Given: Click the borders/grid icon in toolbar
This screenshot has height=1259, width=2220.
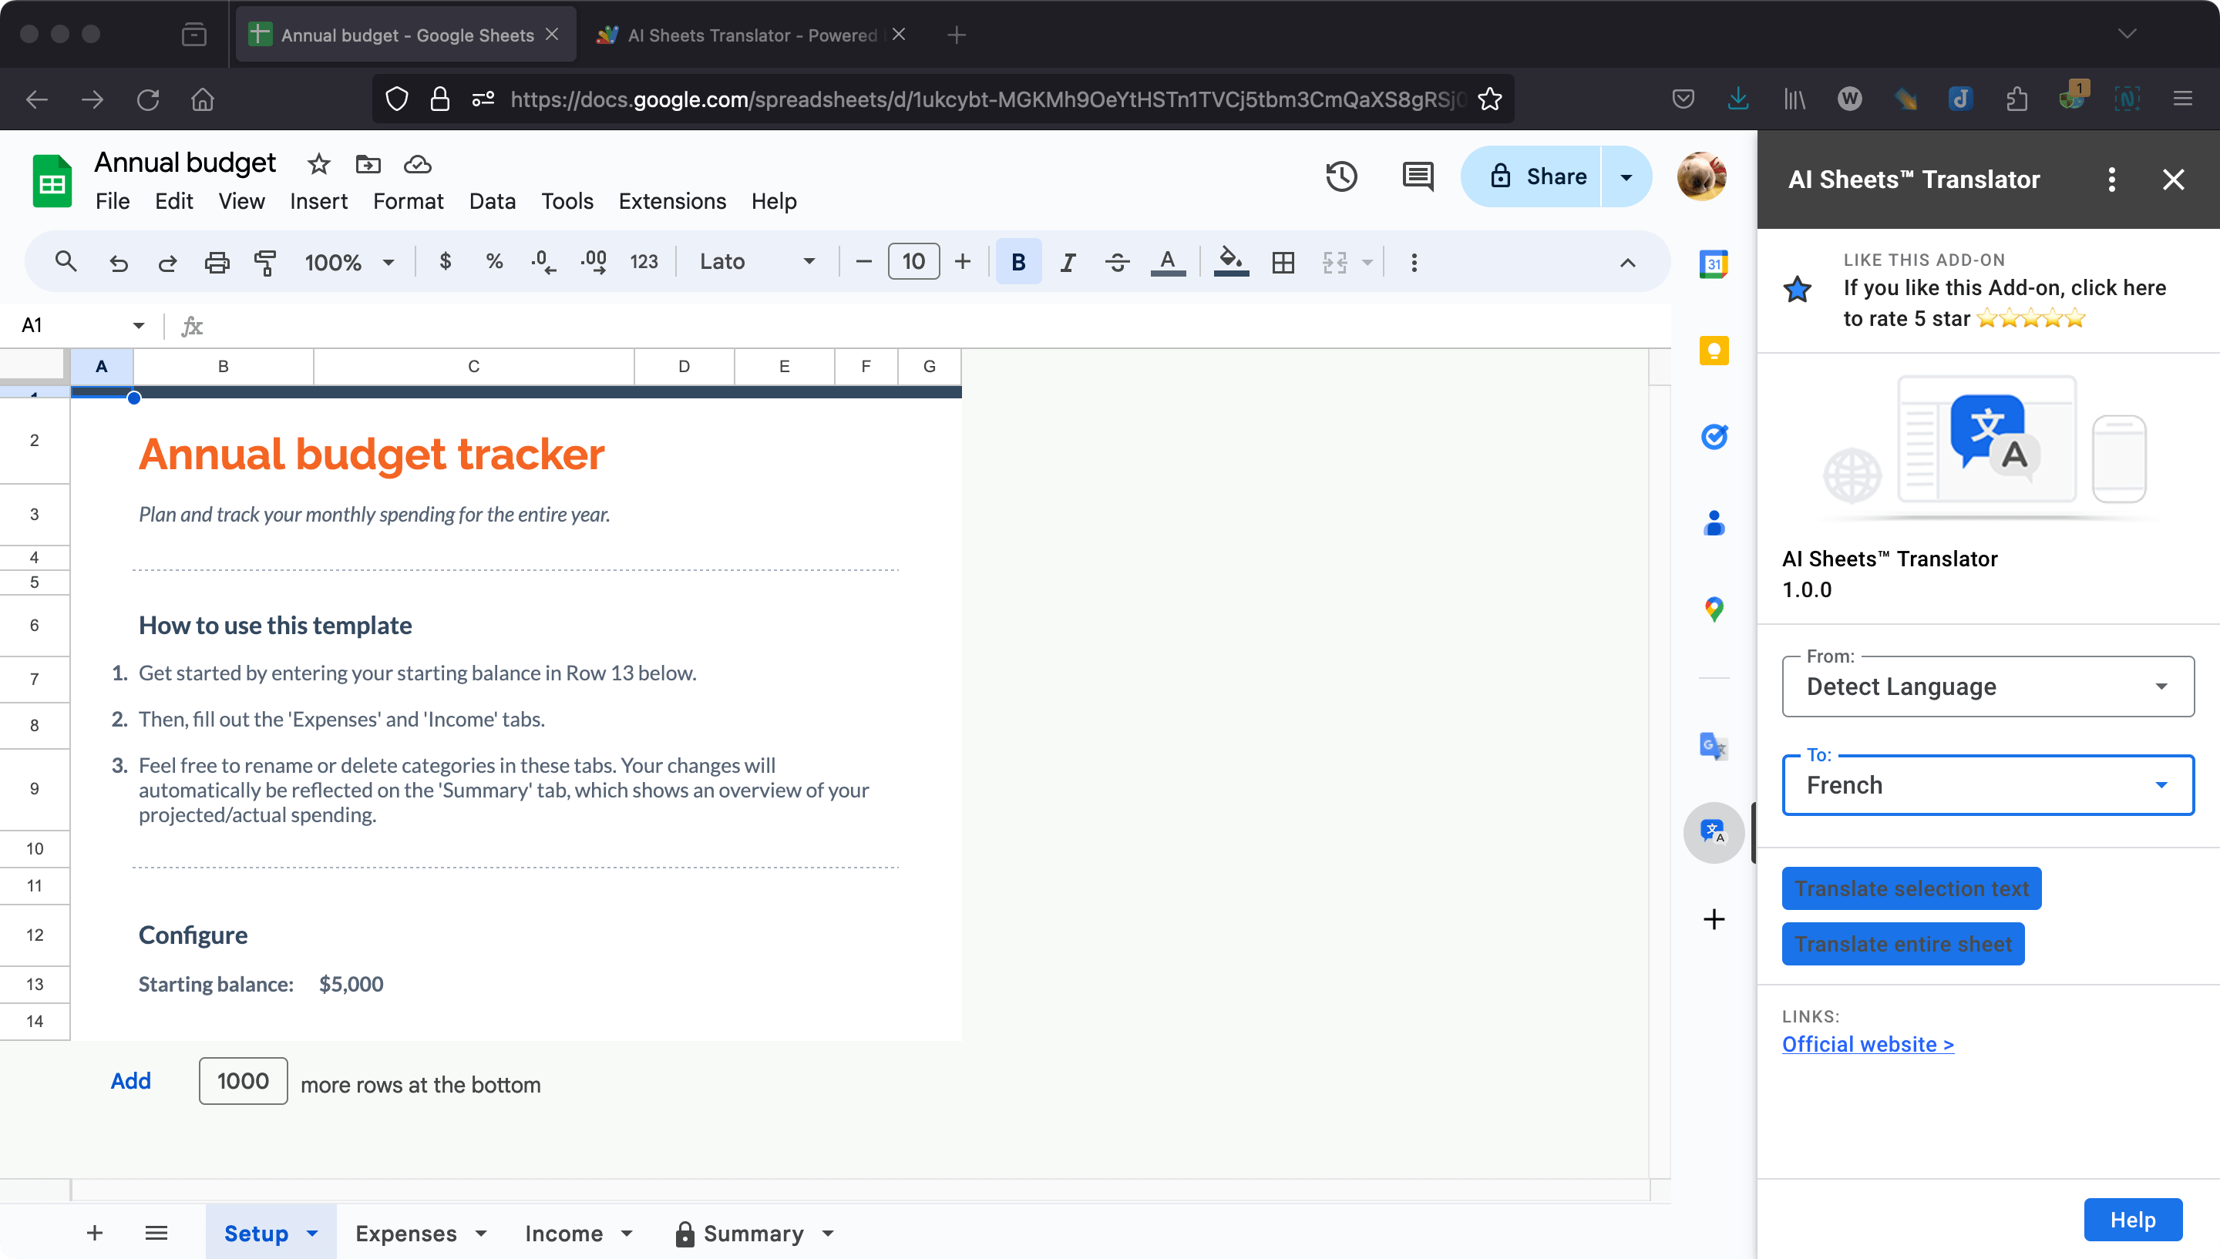Looking at the screenshot, I should (x=1283, y=262).
